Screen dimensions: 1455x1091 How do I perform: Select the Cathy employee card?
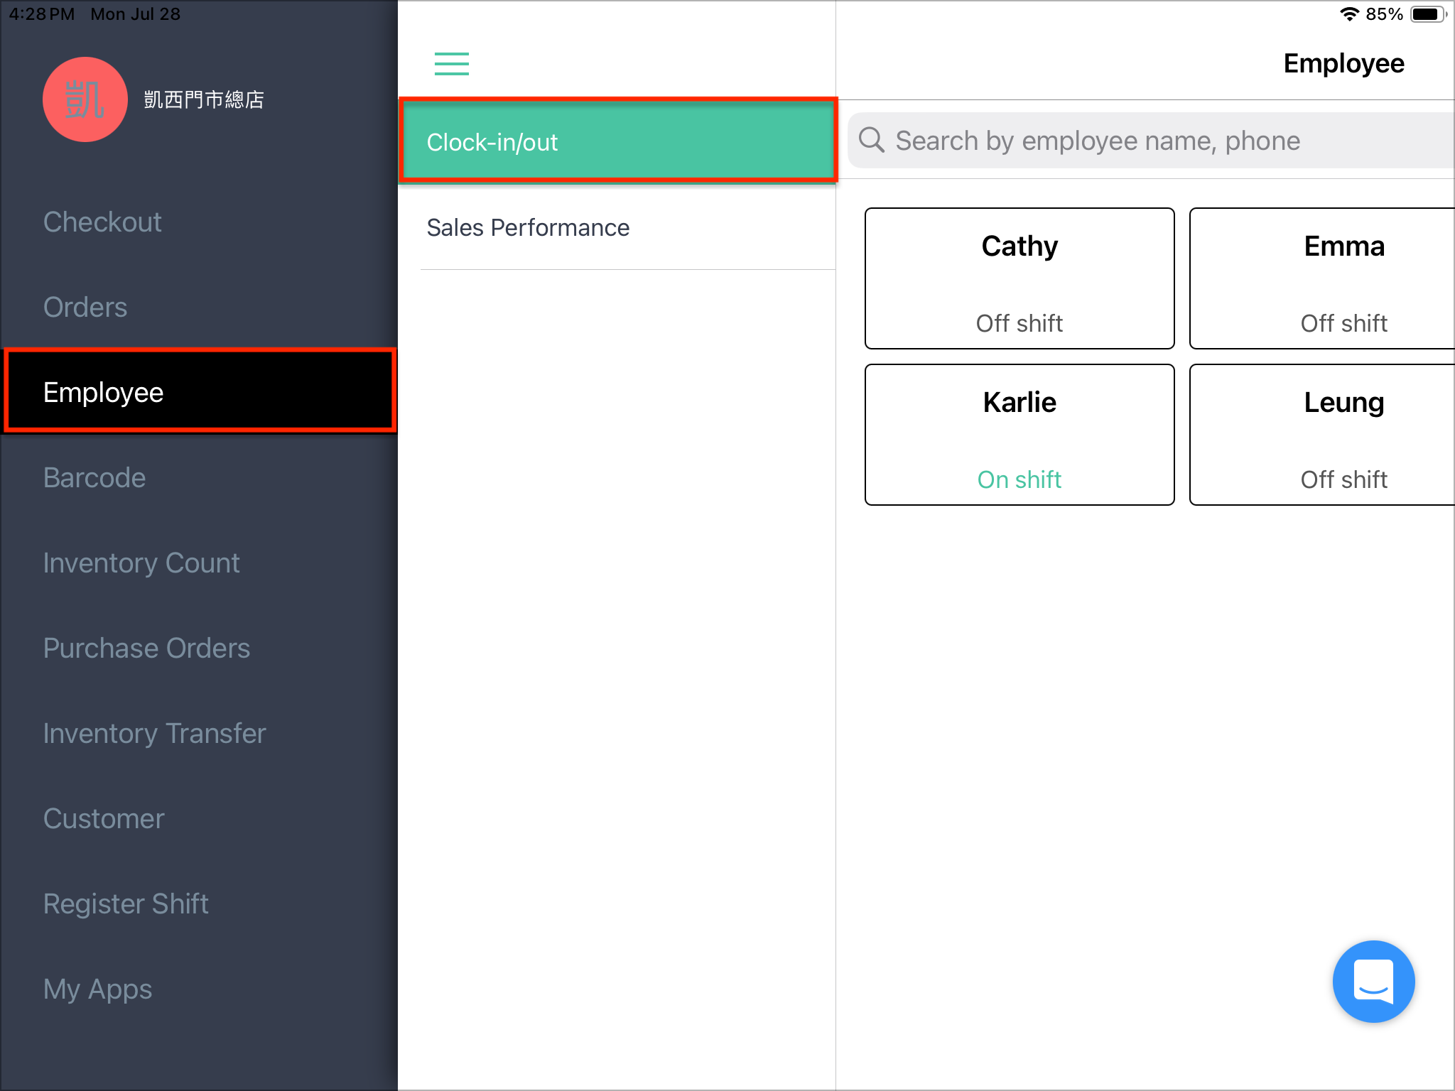(1019, 278)
